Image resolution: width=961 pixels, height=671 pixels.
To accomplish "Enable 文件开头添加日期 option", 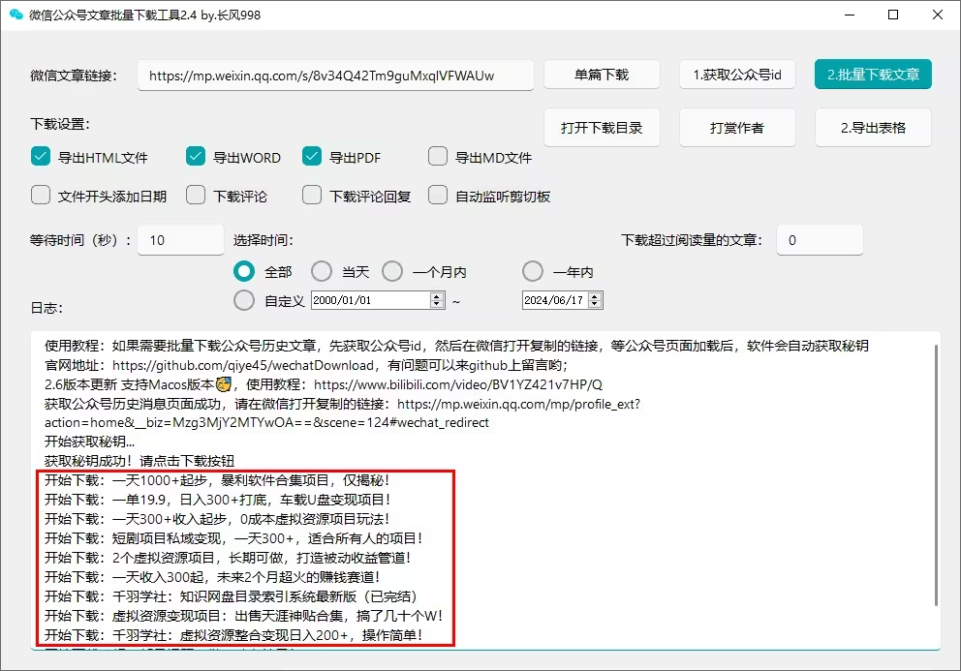I will [41, 196].
